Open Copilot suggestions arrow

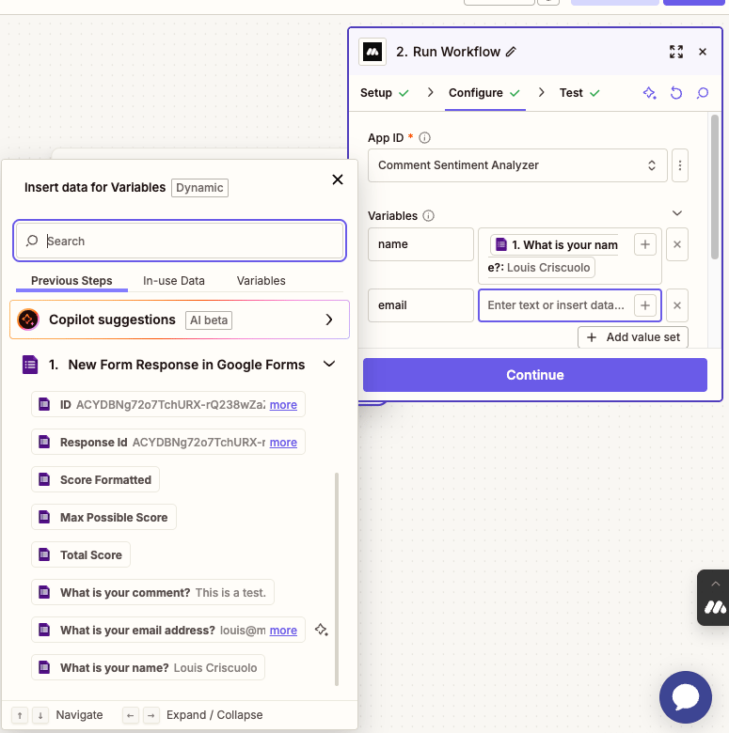click(x=329, y=320)
